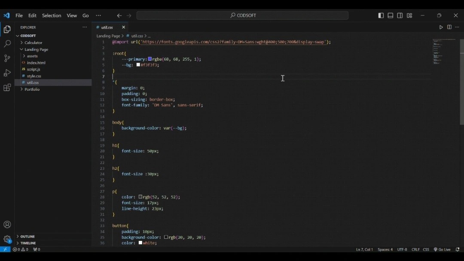Screen dimensions: 464x261
Task: Close the util.css tab
Action: point(124,27)
